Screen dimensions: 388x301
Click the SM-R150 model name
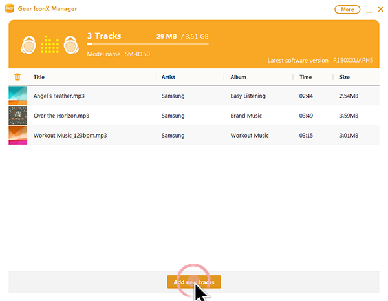[137, 54]
